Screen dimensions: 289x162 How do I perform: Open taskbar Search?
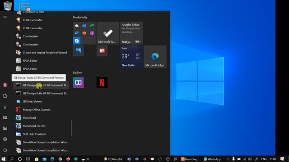[x=12, y=159]
